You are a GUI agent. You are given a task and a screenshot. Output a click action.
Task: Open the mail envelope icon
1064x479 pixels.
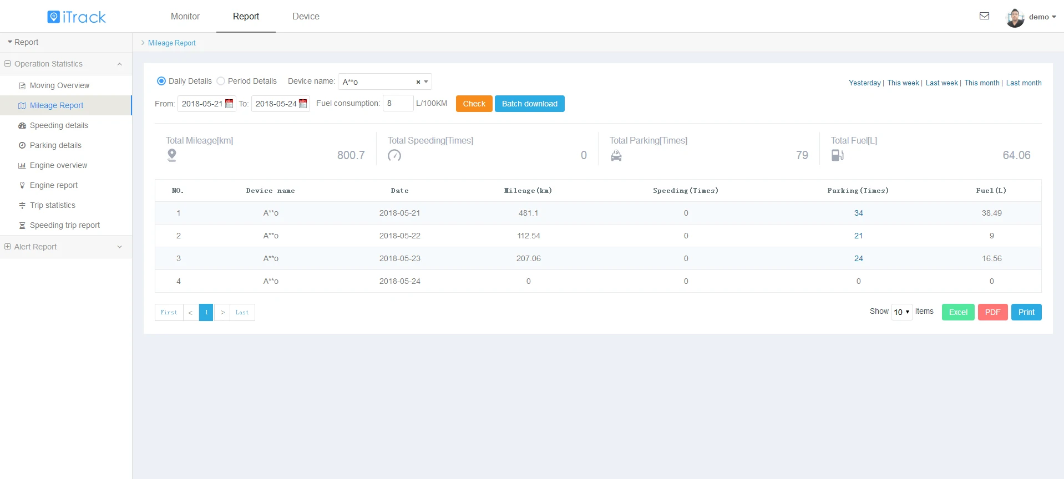click(984, 16)
